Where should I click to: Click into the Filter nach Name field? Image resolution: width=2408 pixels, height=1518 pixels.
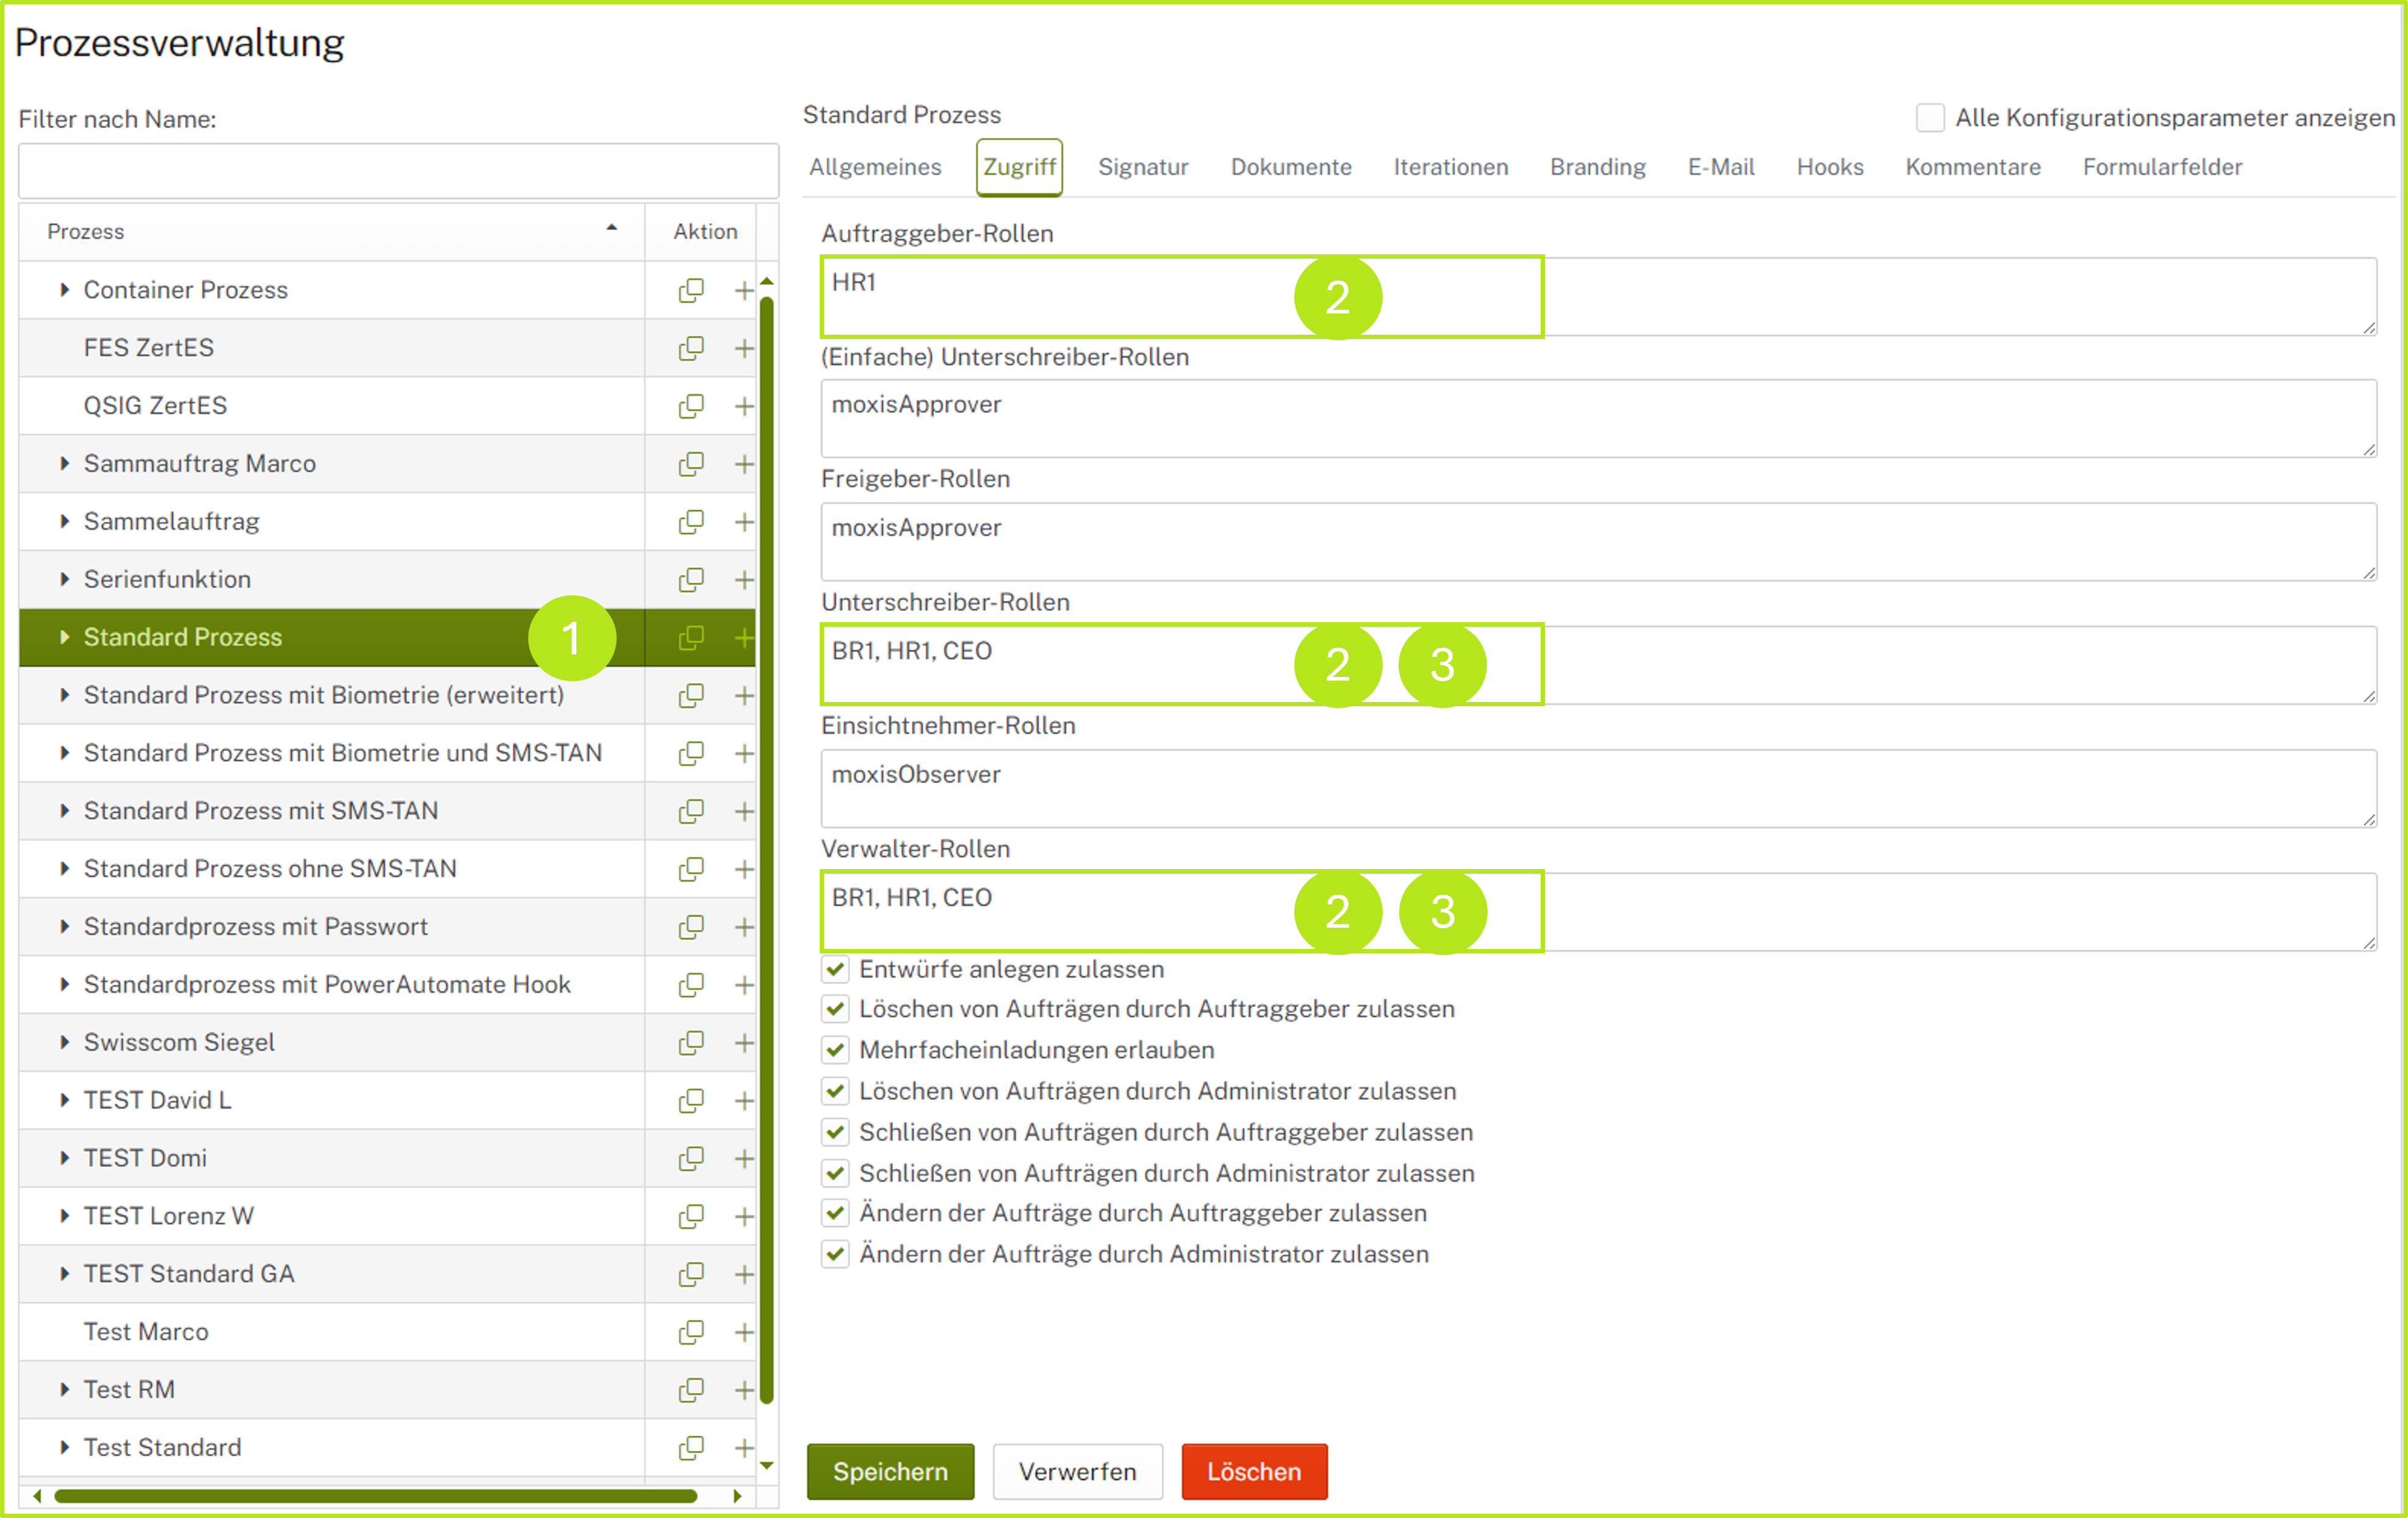click(x=398, y=171)
